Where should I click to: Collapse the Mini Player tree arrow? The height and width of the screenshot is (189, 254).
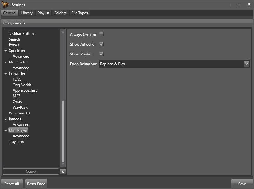click(x=6, y=130)
